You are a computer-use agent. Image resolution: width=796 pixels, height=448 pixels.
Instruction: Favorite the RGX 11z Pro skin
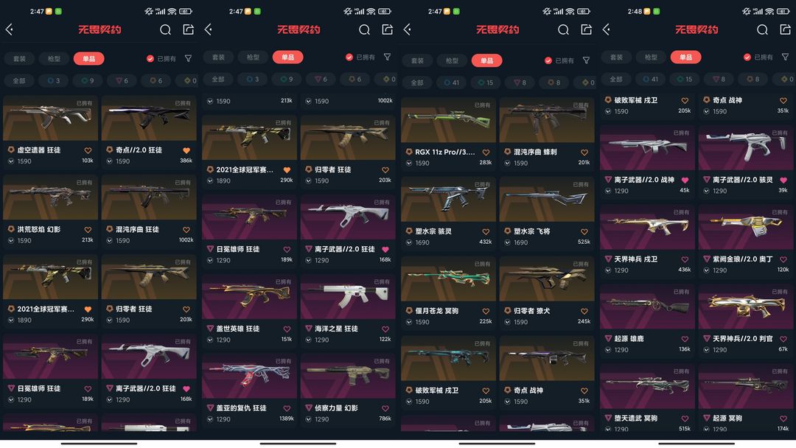(x=486, y=153)
